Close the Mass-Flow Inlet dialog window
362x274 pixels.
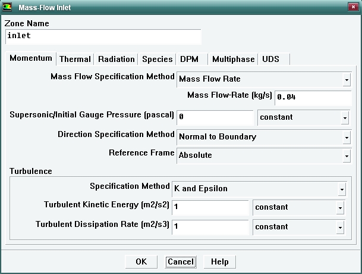[352, 8]
